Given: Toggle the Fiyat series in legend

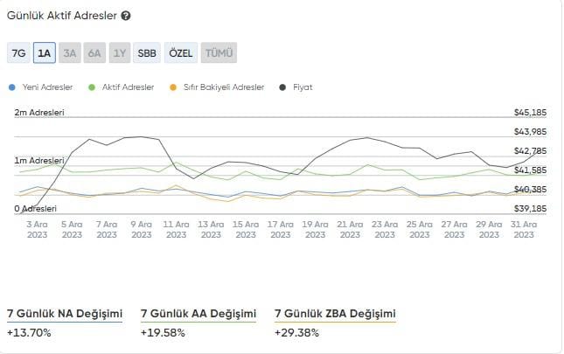Looking at the screenshot, I should coord(303,87).
